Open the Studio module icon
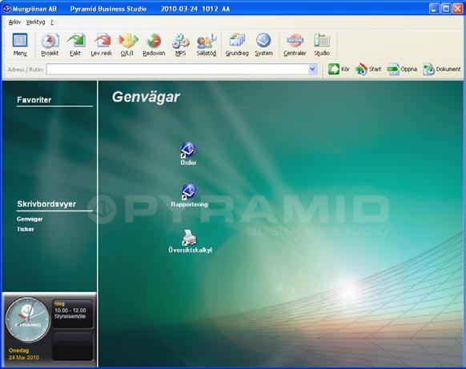Viewport: 466px width, 369px height. point(322,45)
